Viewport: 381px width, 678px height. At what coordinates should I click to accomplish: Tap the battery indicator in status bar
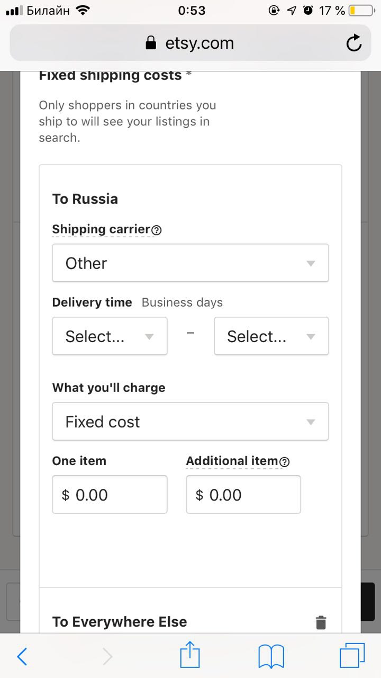360,10
